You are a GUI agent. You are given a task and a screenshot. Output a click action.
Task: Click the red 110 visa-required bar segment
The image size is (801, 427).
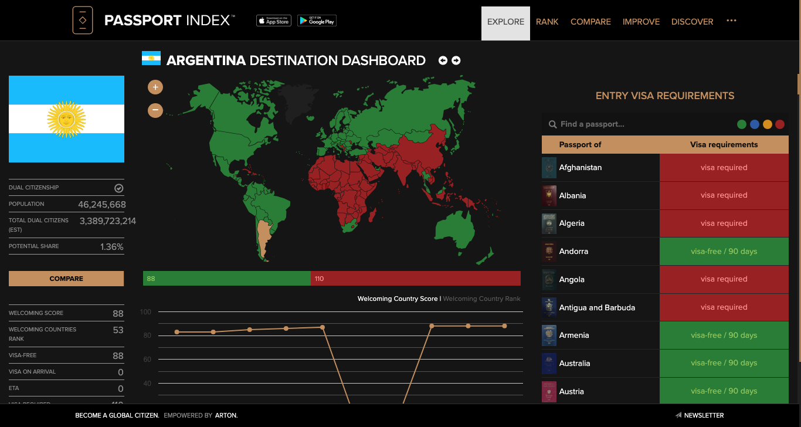coord(416,279)
